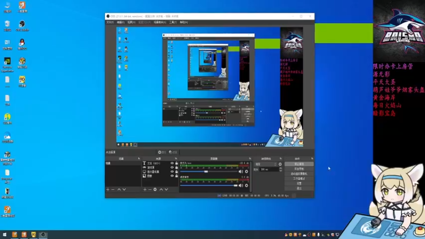
Task: Hide the game capture source using its eye
Action: point(172,167)
